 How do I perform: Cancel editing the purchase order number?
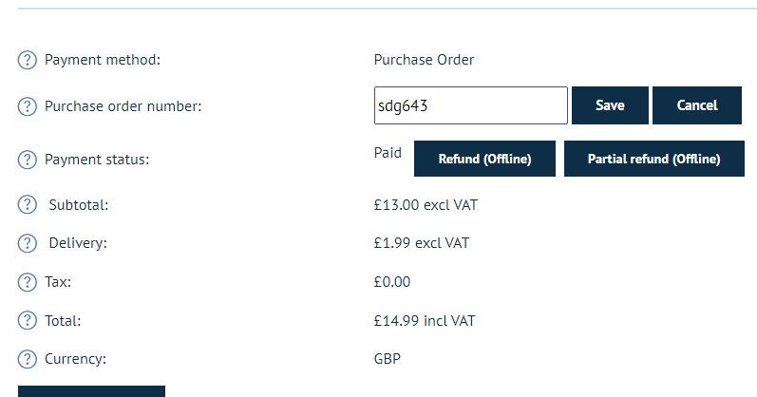point(696,105)
